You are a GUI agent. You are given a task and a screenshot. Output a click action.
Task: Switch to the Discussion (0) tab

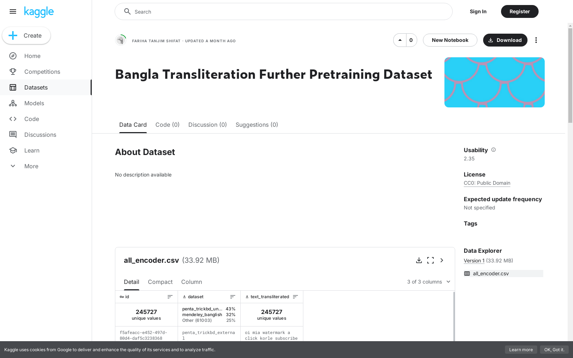point(208,125)
